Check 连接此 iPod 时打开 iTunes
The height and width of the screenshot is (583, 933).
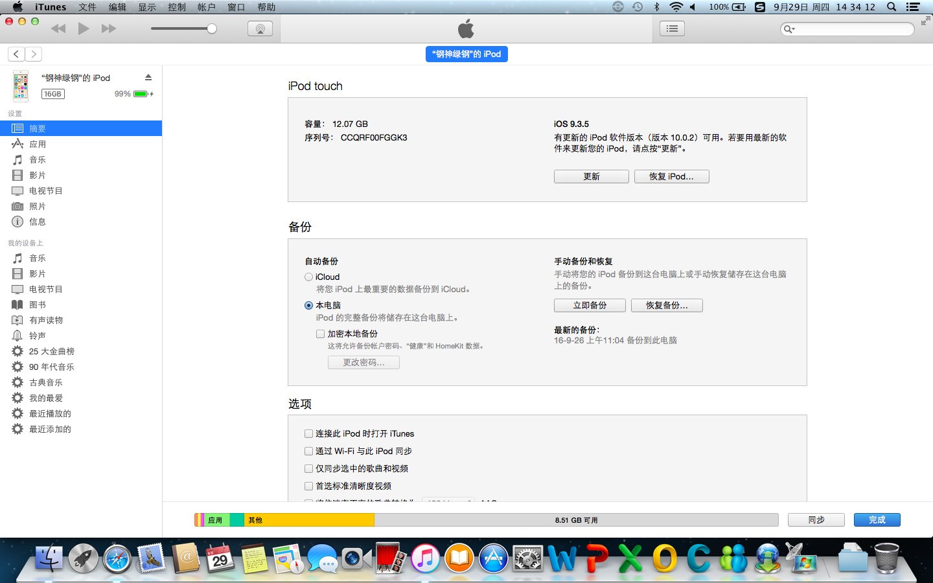pos(309,433)
